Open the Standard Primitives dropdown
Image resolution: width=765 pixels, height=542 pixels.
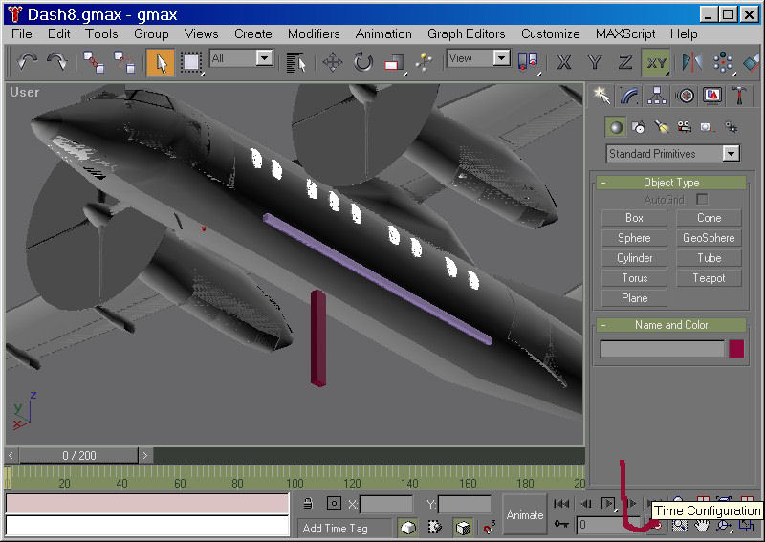[x=731, y=154]
